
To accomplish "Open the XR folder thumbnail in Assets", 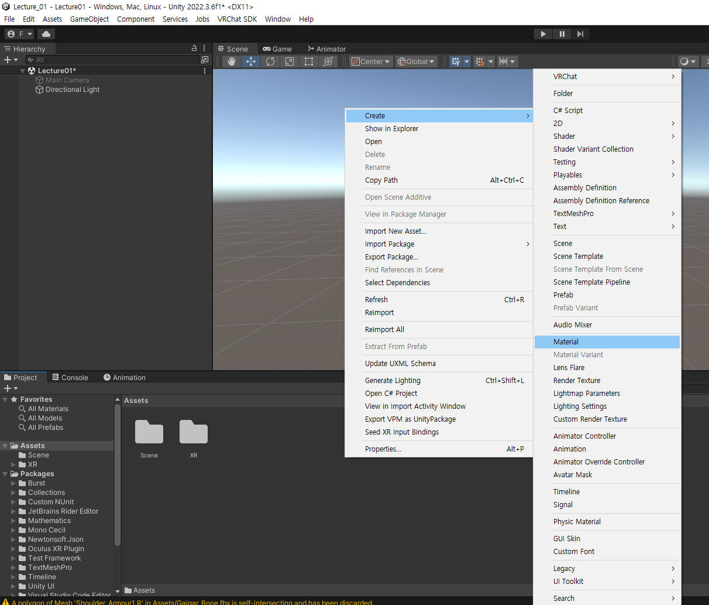I will [x=194, y=432].
